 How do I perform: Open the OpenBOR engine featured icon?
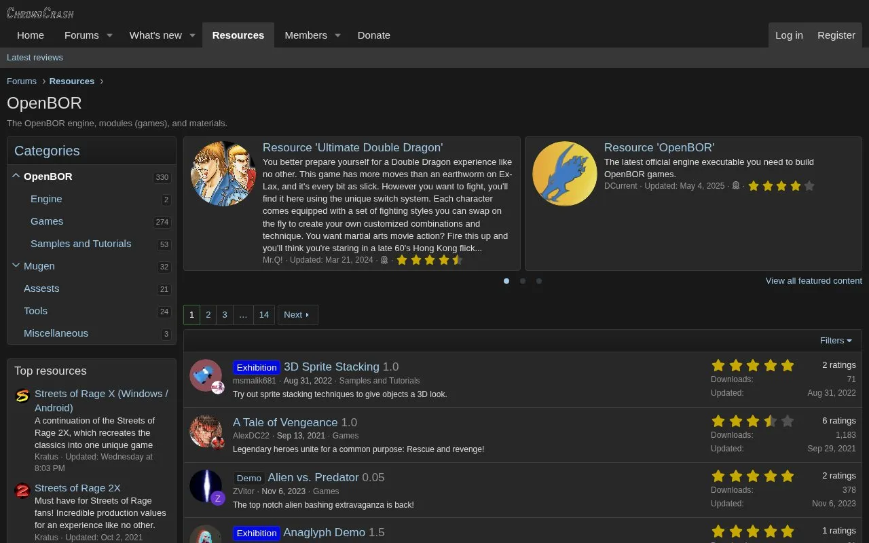(x=565, y=173)
